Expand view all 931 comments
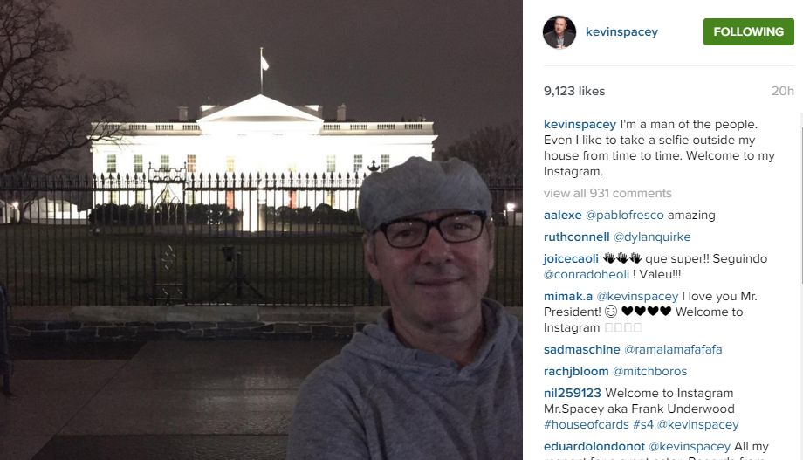 [607, 193]
